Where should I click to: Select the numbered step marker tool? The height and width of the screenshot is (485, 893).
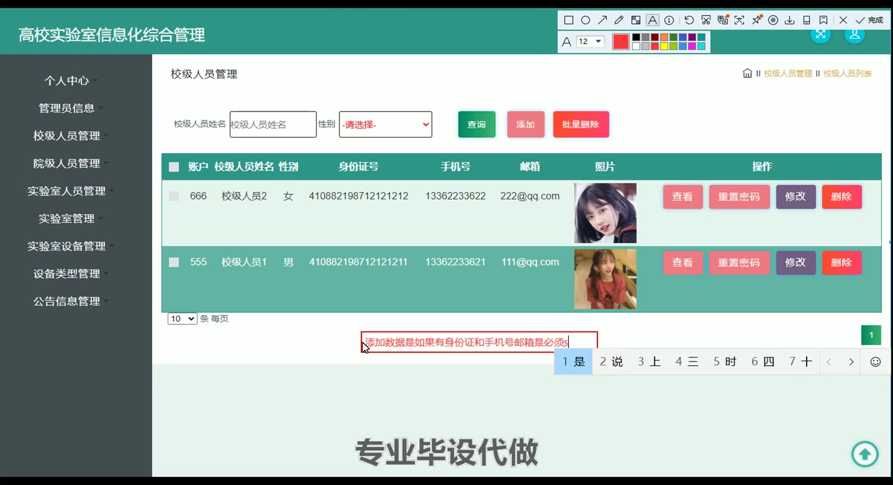[x=669, y=20]
